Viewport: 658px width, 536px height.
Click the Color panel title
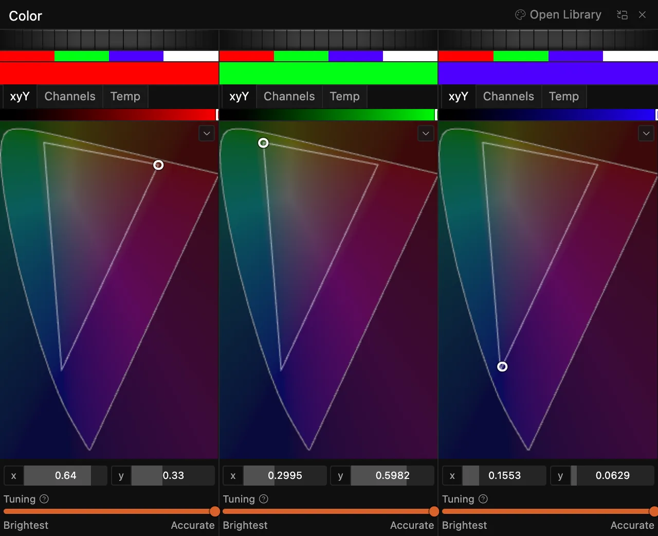(x=25, y=16)
